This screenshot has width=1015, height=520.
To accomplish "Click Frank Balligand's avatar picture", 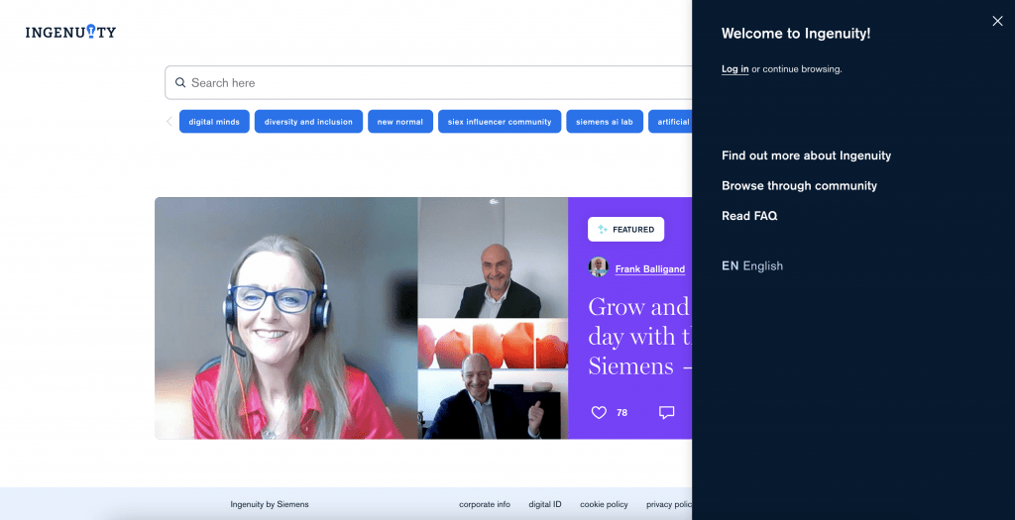I will [x=598, y=267].
